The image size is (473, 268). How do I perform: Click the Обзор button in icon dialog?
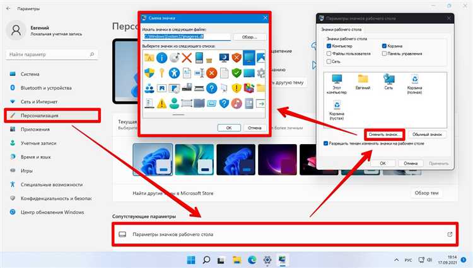pos(250,37)
